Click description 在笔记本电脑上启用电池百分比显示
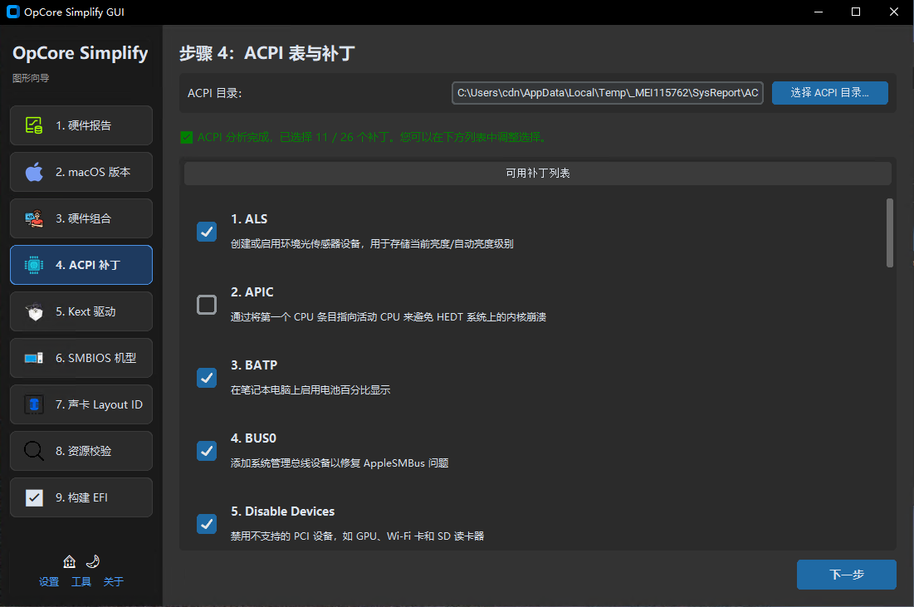This screenshot has width=914, height=607. (x=310, y=389)
